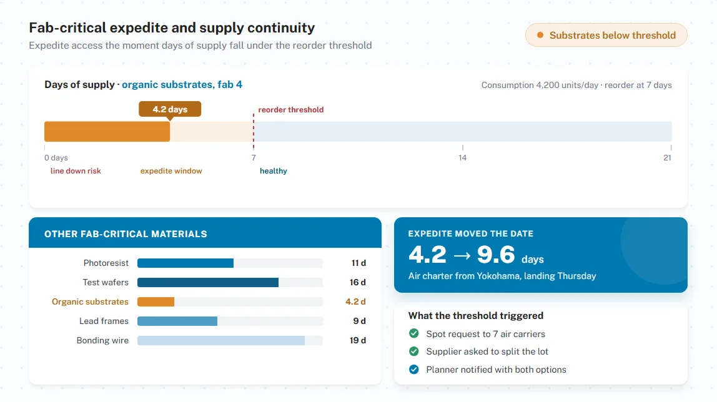
Task: Click the orange dot in the status badge
Action: [540, 35]
